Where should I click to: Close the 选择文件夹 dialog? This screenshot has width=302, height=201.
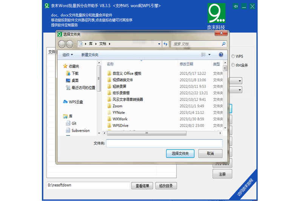(x=221, y=33)
